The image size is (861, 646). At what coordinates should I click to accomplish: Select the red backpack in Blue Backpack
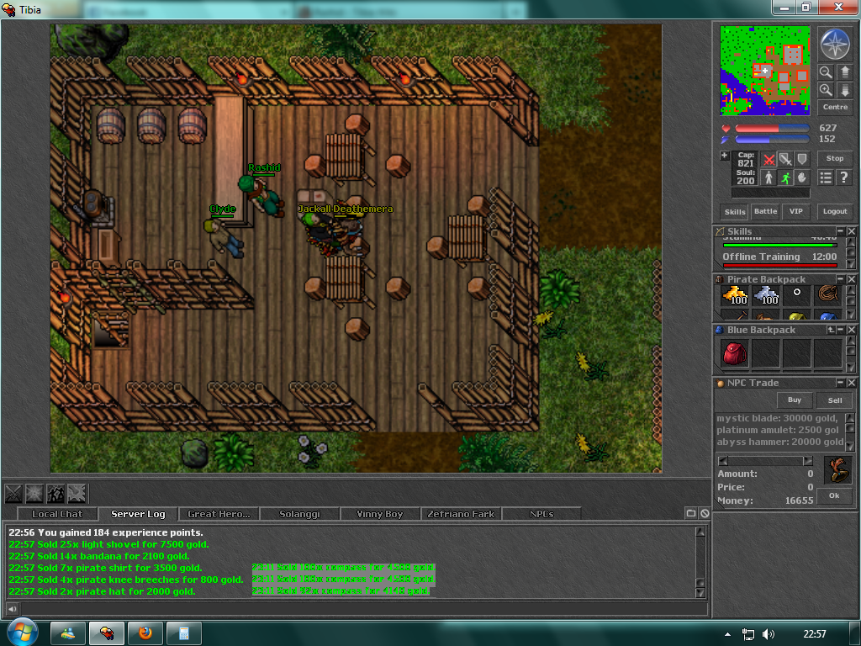736,353
